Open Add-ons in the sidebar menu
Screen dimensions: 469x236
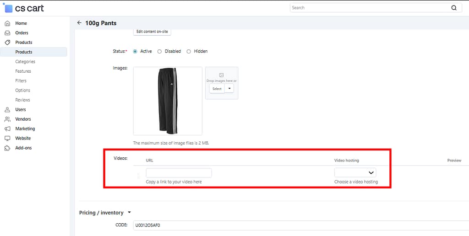pyautogui.click(x=23, y=148)
